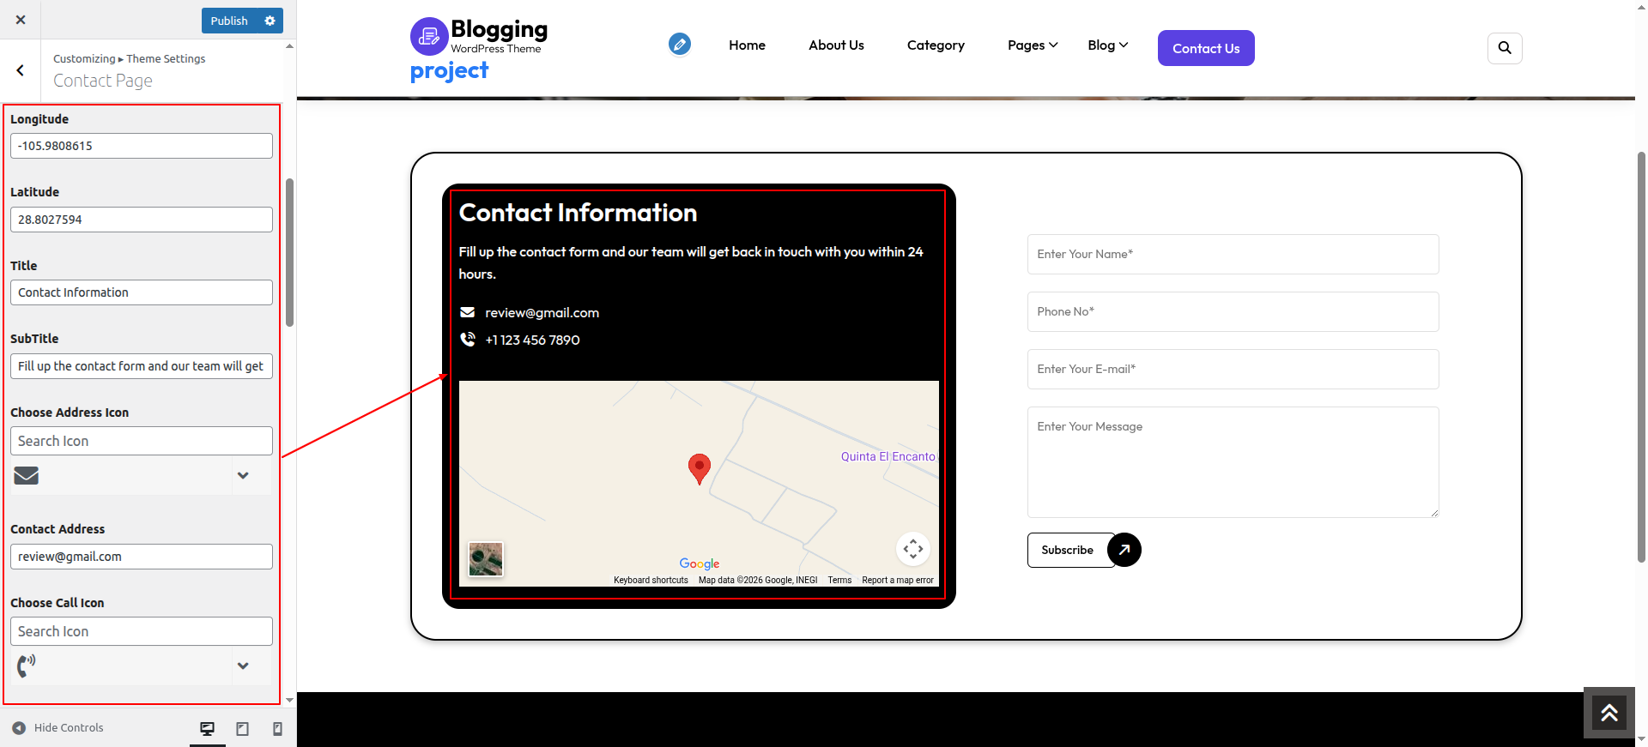Click the scroll-to-top double chevron button

pos(1609,713)
